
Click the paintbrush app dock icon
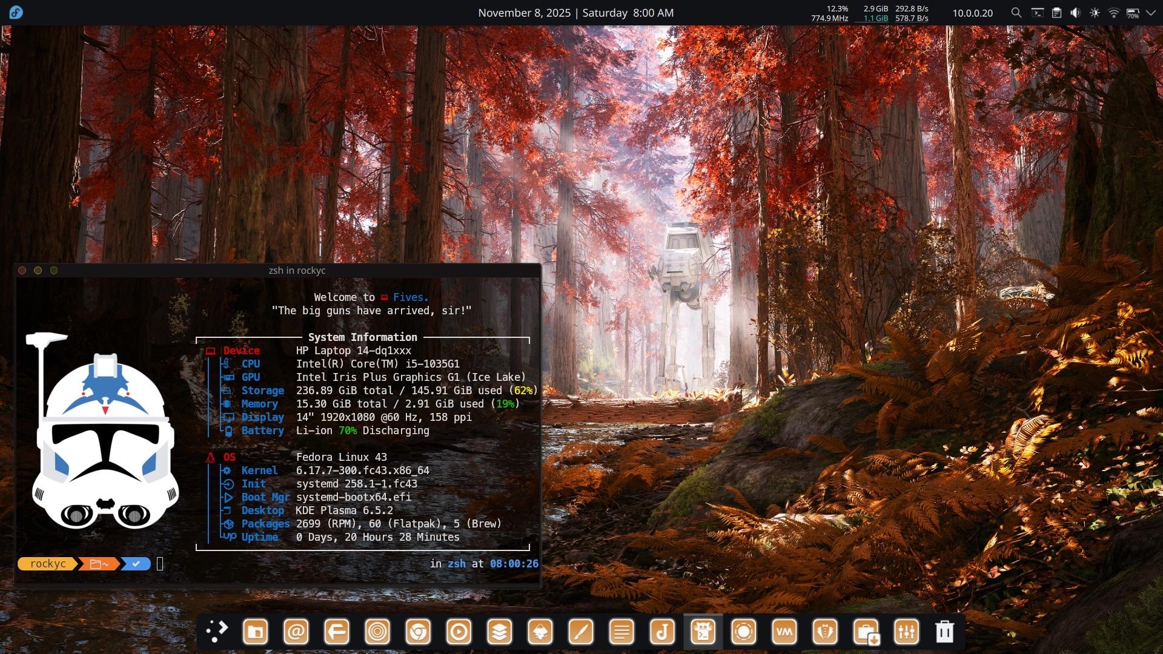coord(580,632)
